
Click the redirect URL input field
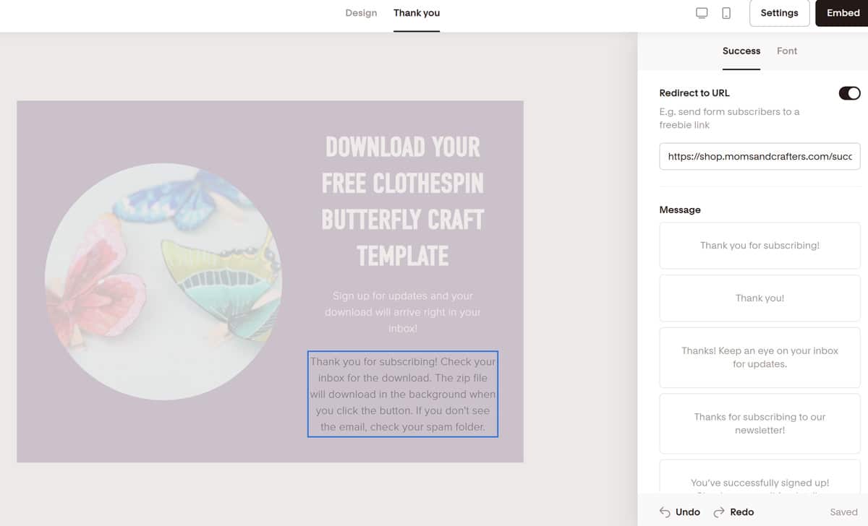pyautogui.click(x=759, y=156)
